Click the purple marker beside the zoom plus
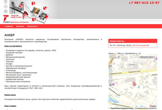This screenshot has height=110, width=162. (x=113, y=84)
